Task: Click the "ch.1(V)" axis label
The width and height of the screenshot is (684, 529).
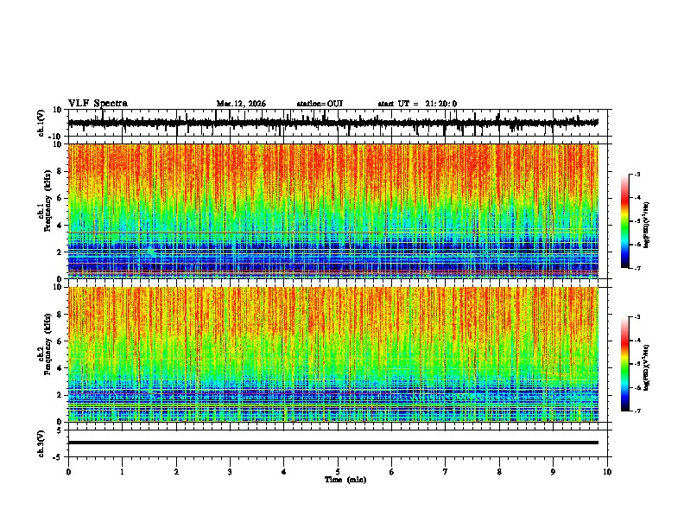Action: click(x=41, y=123)
